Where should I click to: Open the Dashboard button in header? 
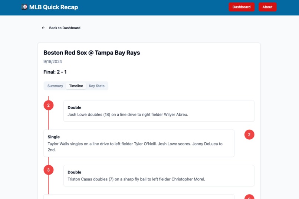[x=241, y=7]
